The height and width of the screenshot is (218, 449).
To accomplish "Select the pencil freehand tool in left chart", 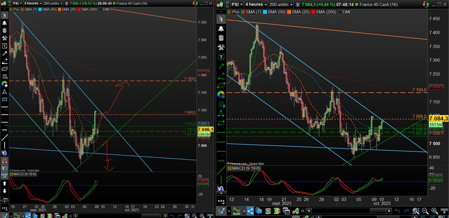I will [x=4, y=61].
